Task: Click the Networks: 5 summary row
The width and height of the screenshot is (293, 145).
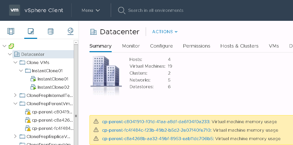Action: (x=150, y=80)
